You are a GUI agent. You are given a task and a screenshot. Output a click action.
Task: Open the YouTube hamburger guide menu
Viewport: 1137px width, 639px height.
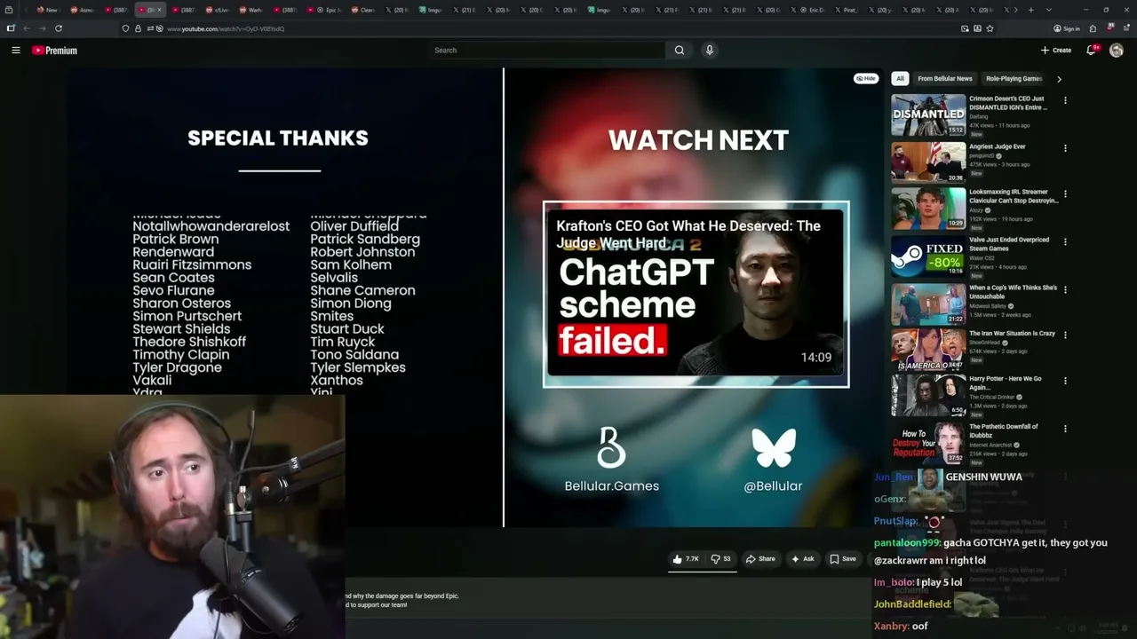16,51
